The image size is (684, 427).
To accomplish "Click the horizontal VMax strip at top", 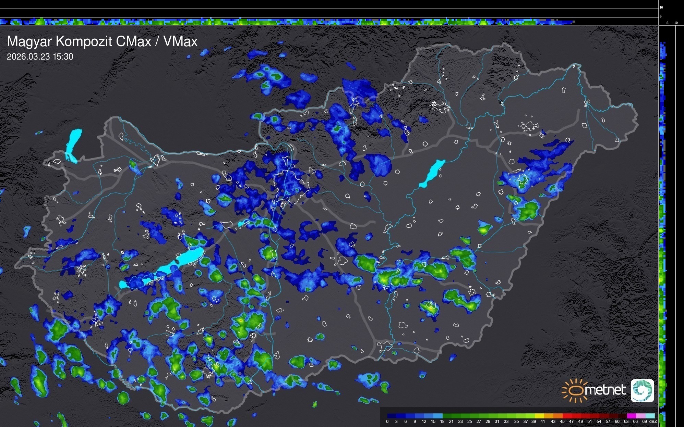I will (x=288, y=22).
